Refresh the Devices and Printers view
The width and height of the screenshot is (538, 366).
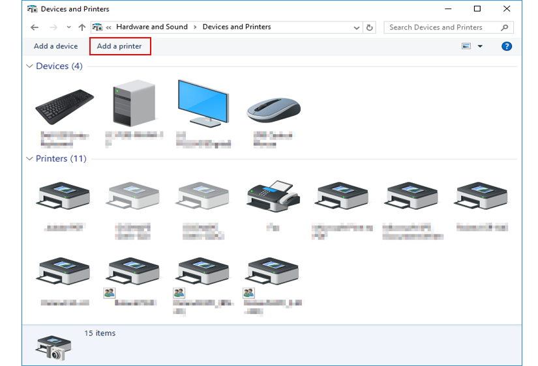(369, 28)
